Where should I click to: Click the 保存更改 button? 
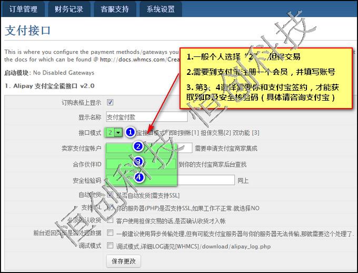click(x=124, y=261)
